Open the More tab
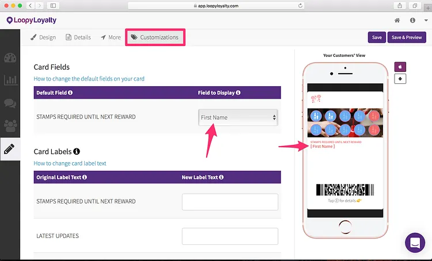Viewport: 432px width, 261px height. pos(111,37)
